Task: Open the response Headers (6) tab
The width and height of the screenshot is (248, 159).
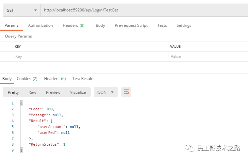Action: [55, 79]
